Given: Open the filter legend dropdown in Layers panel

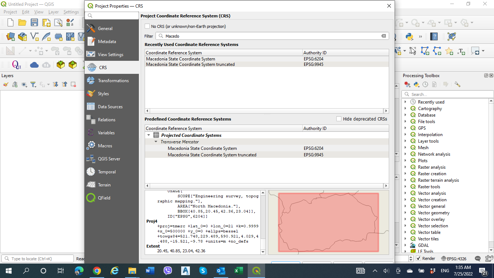Looking at the screenshot, I should pyautogui.click(x=34, y=84).
